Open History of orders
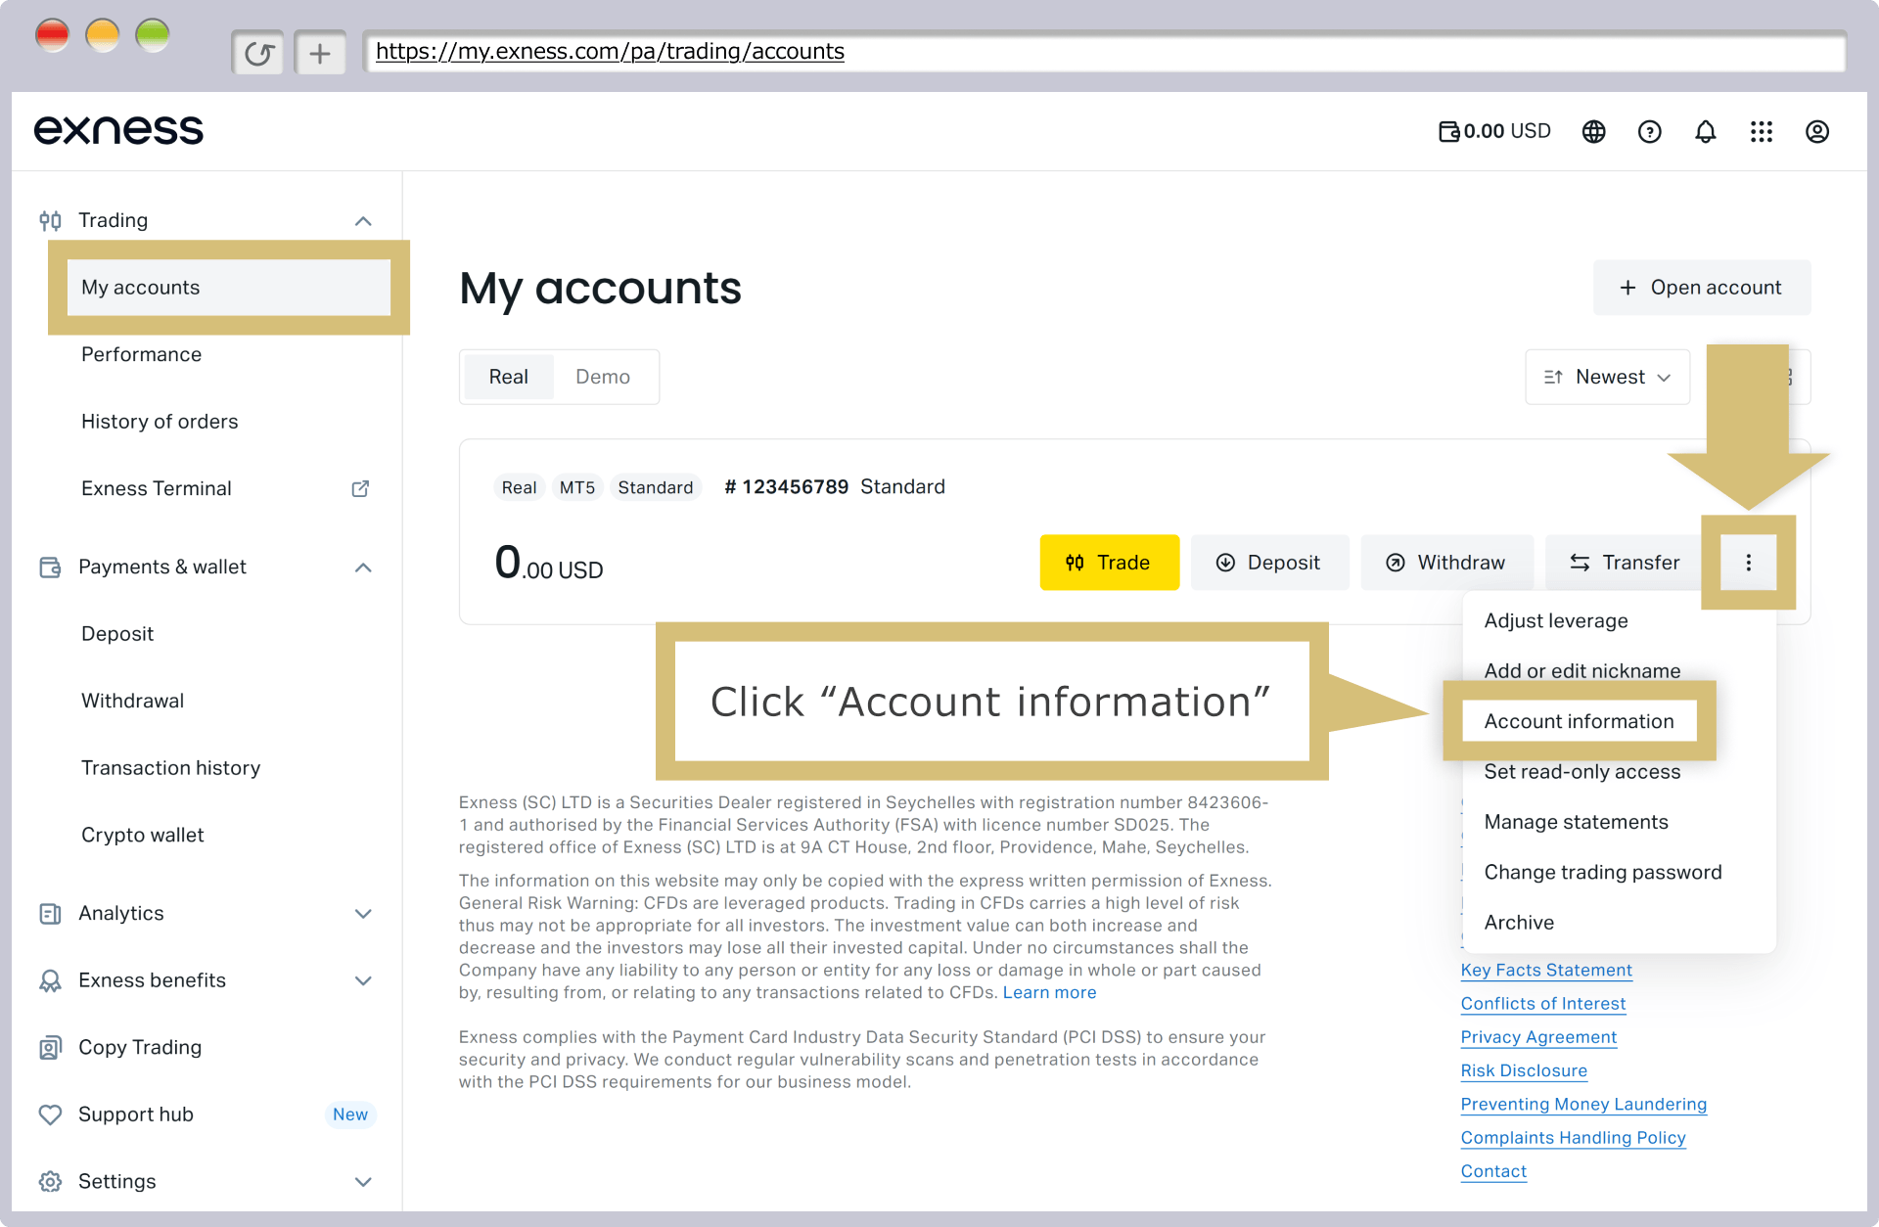Image resolution: width=1879 pixels, height=1227 pixels. pos(160,422)
